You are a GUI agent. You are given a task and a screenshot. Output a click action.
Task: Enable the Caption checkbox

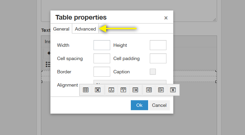(x=153, y=72)
